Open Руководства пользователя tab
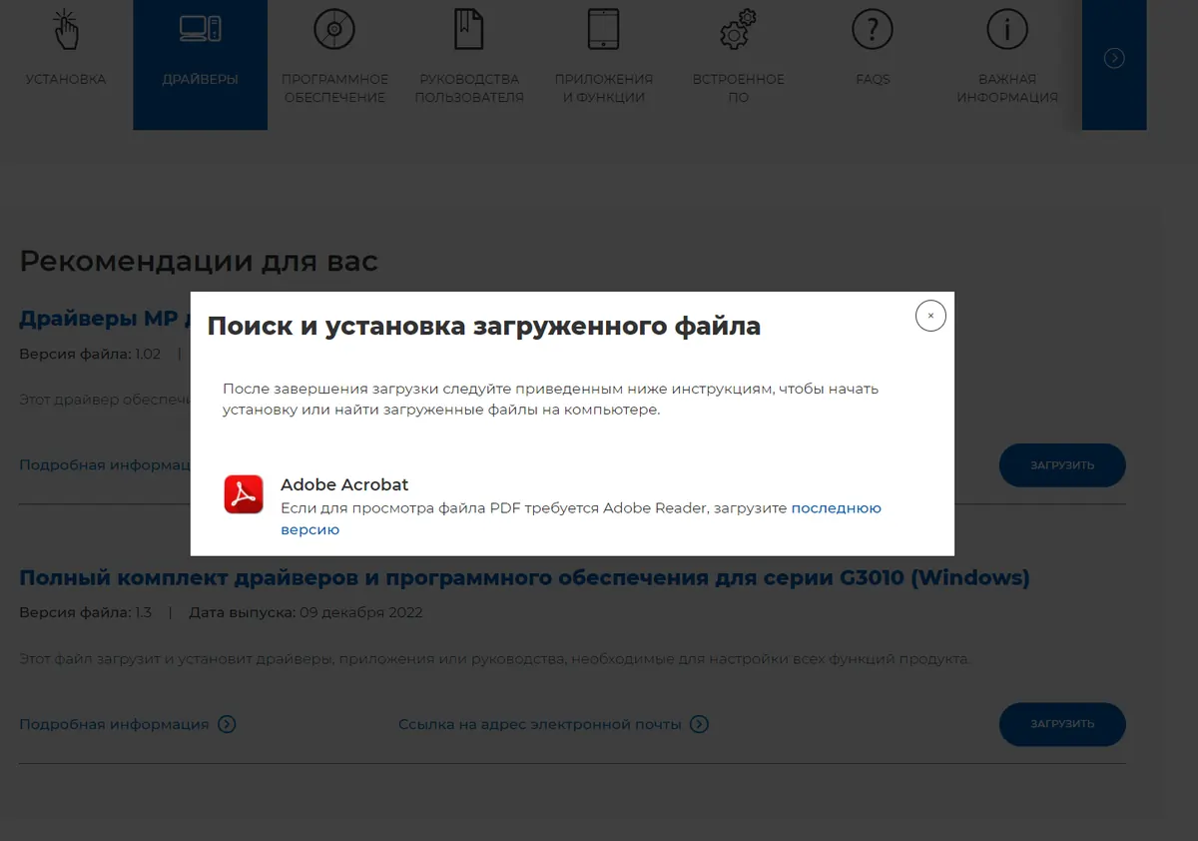The width and height of the screenshot is (1198, 841). pos(469,88)
